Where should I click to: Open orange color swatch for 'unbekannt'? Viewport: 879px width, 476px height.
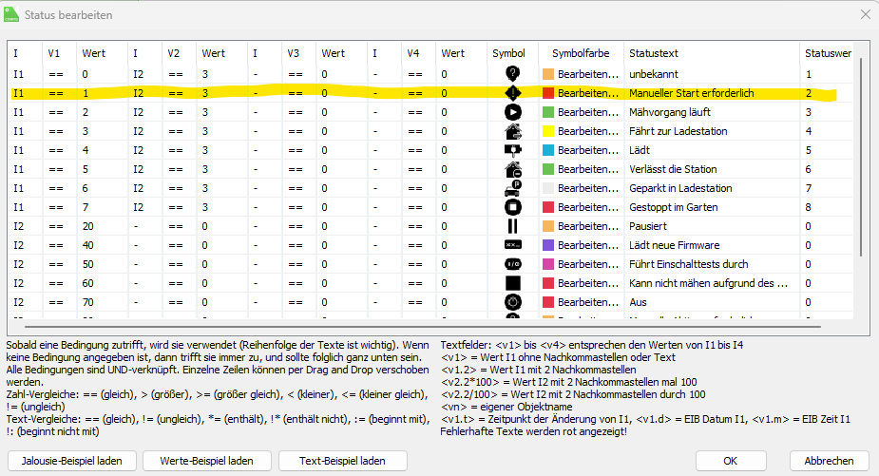pyautogui.click(x=547, y=74)
